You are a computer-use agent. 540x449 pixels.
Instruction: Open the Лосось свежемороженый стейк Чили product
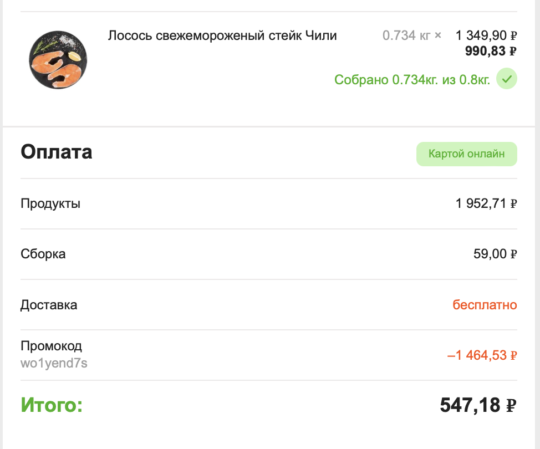[x=222, y=35]
